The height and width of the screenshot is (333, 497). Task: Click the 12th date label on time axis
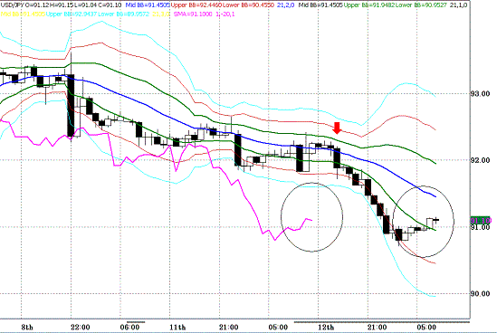coord(326,328)
